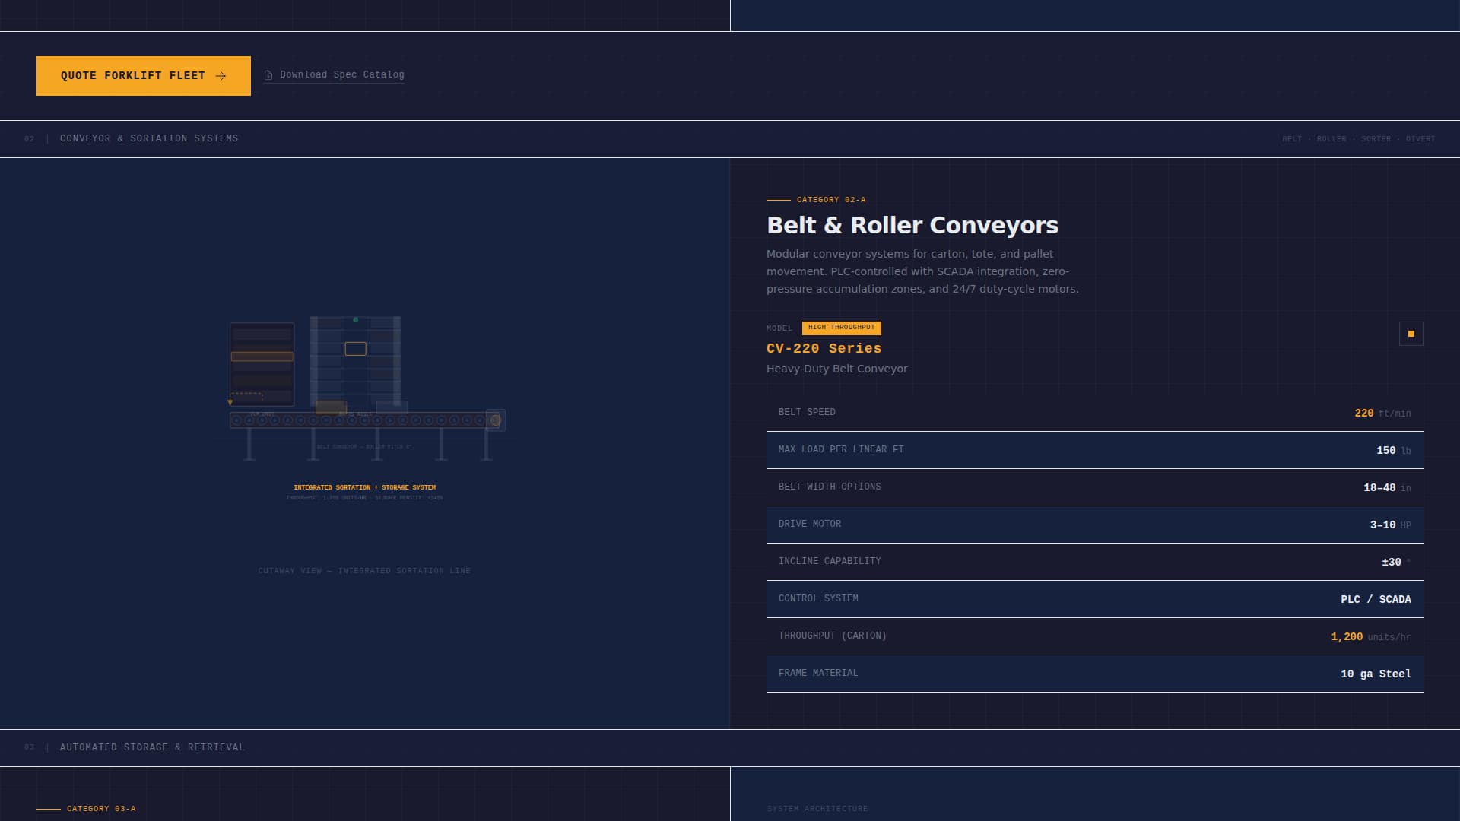This screenshot has width=1460, height=821.
Task: Click the QUOTE FORKLIFT FLEET button
Action: pyautogui.click(x=143, y=75)
